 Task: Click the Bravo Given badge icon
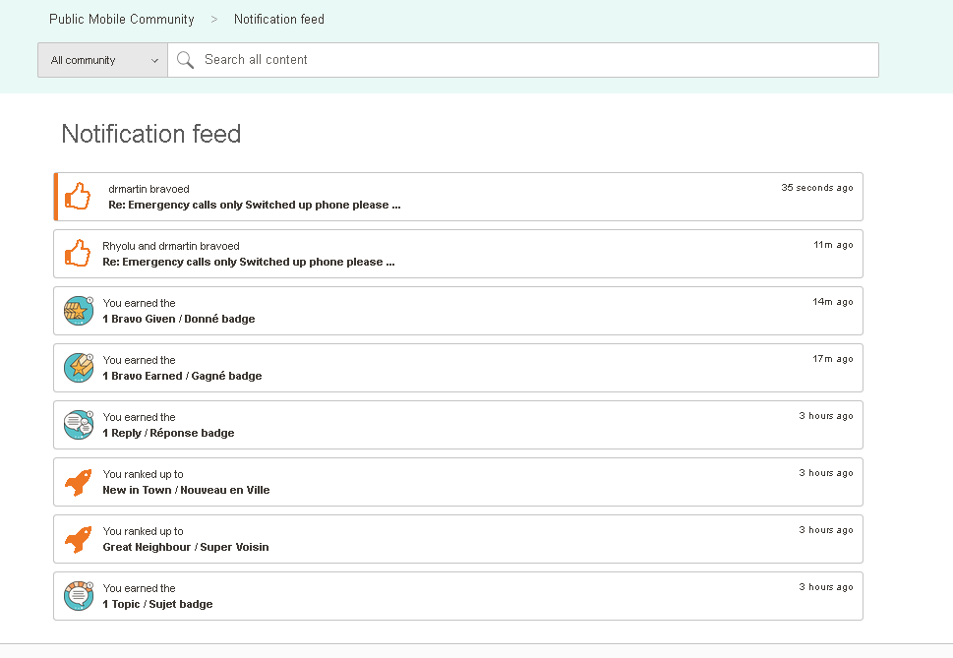[x=78, y=311]
